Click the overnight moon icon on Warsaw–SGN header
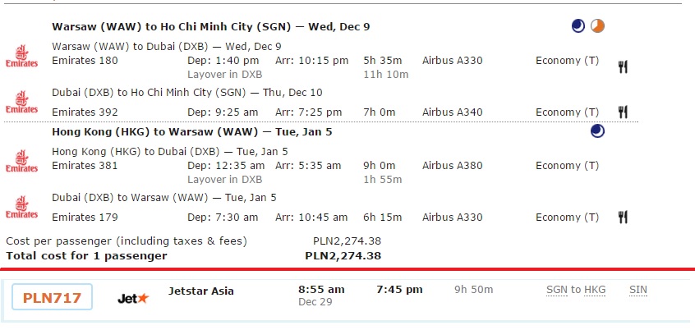 pos(578,26)
